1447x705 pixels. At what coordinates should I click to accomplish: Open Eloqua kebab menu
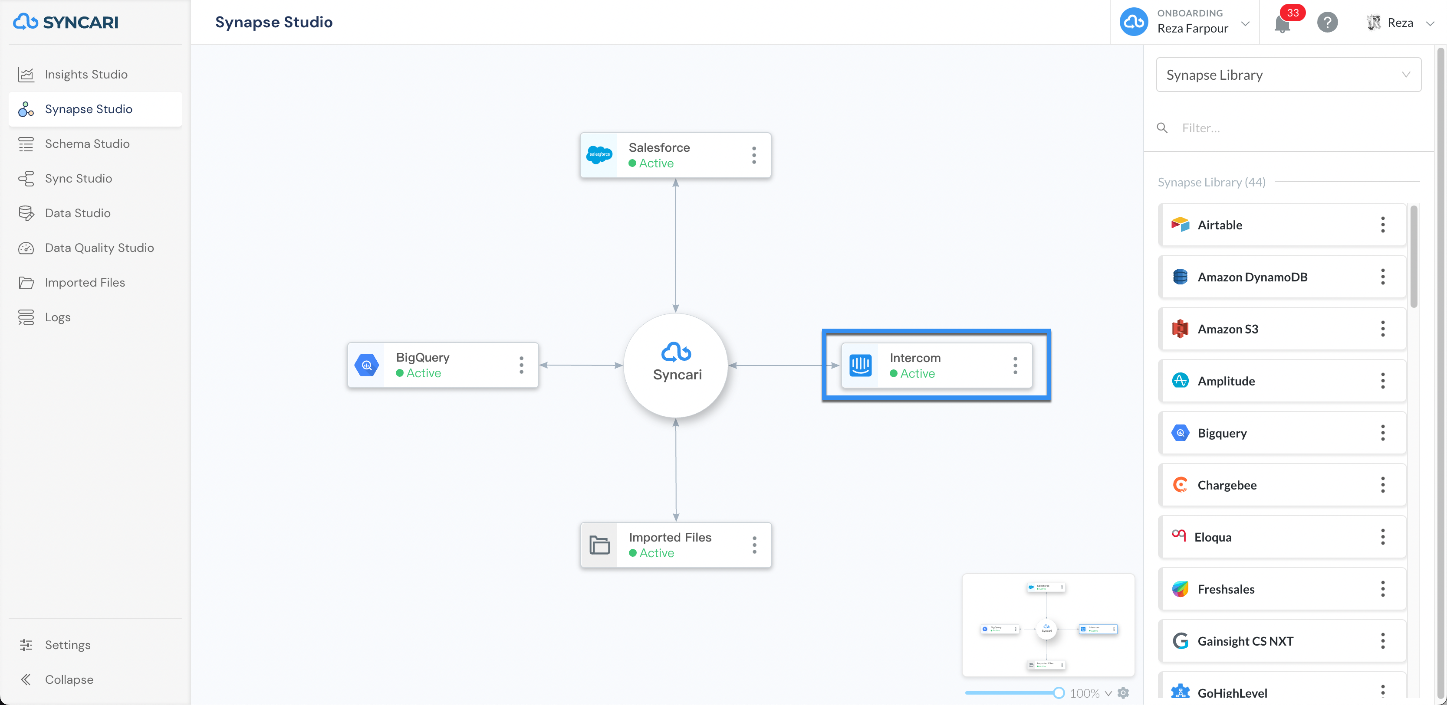(1383, 537)
